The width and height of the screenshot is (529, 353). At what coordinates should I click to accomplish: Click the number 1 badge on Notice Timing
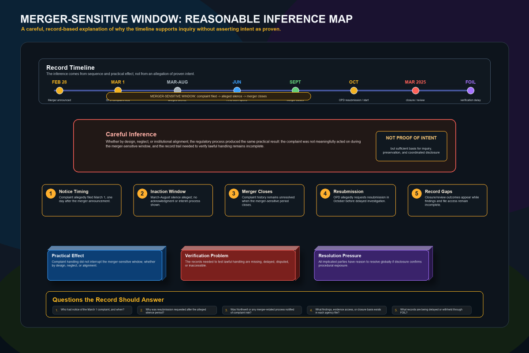[51, 194]
